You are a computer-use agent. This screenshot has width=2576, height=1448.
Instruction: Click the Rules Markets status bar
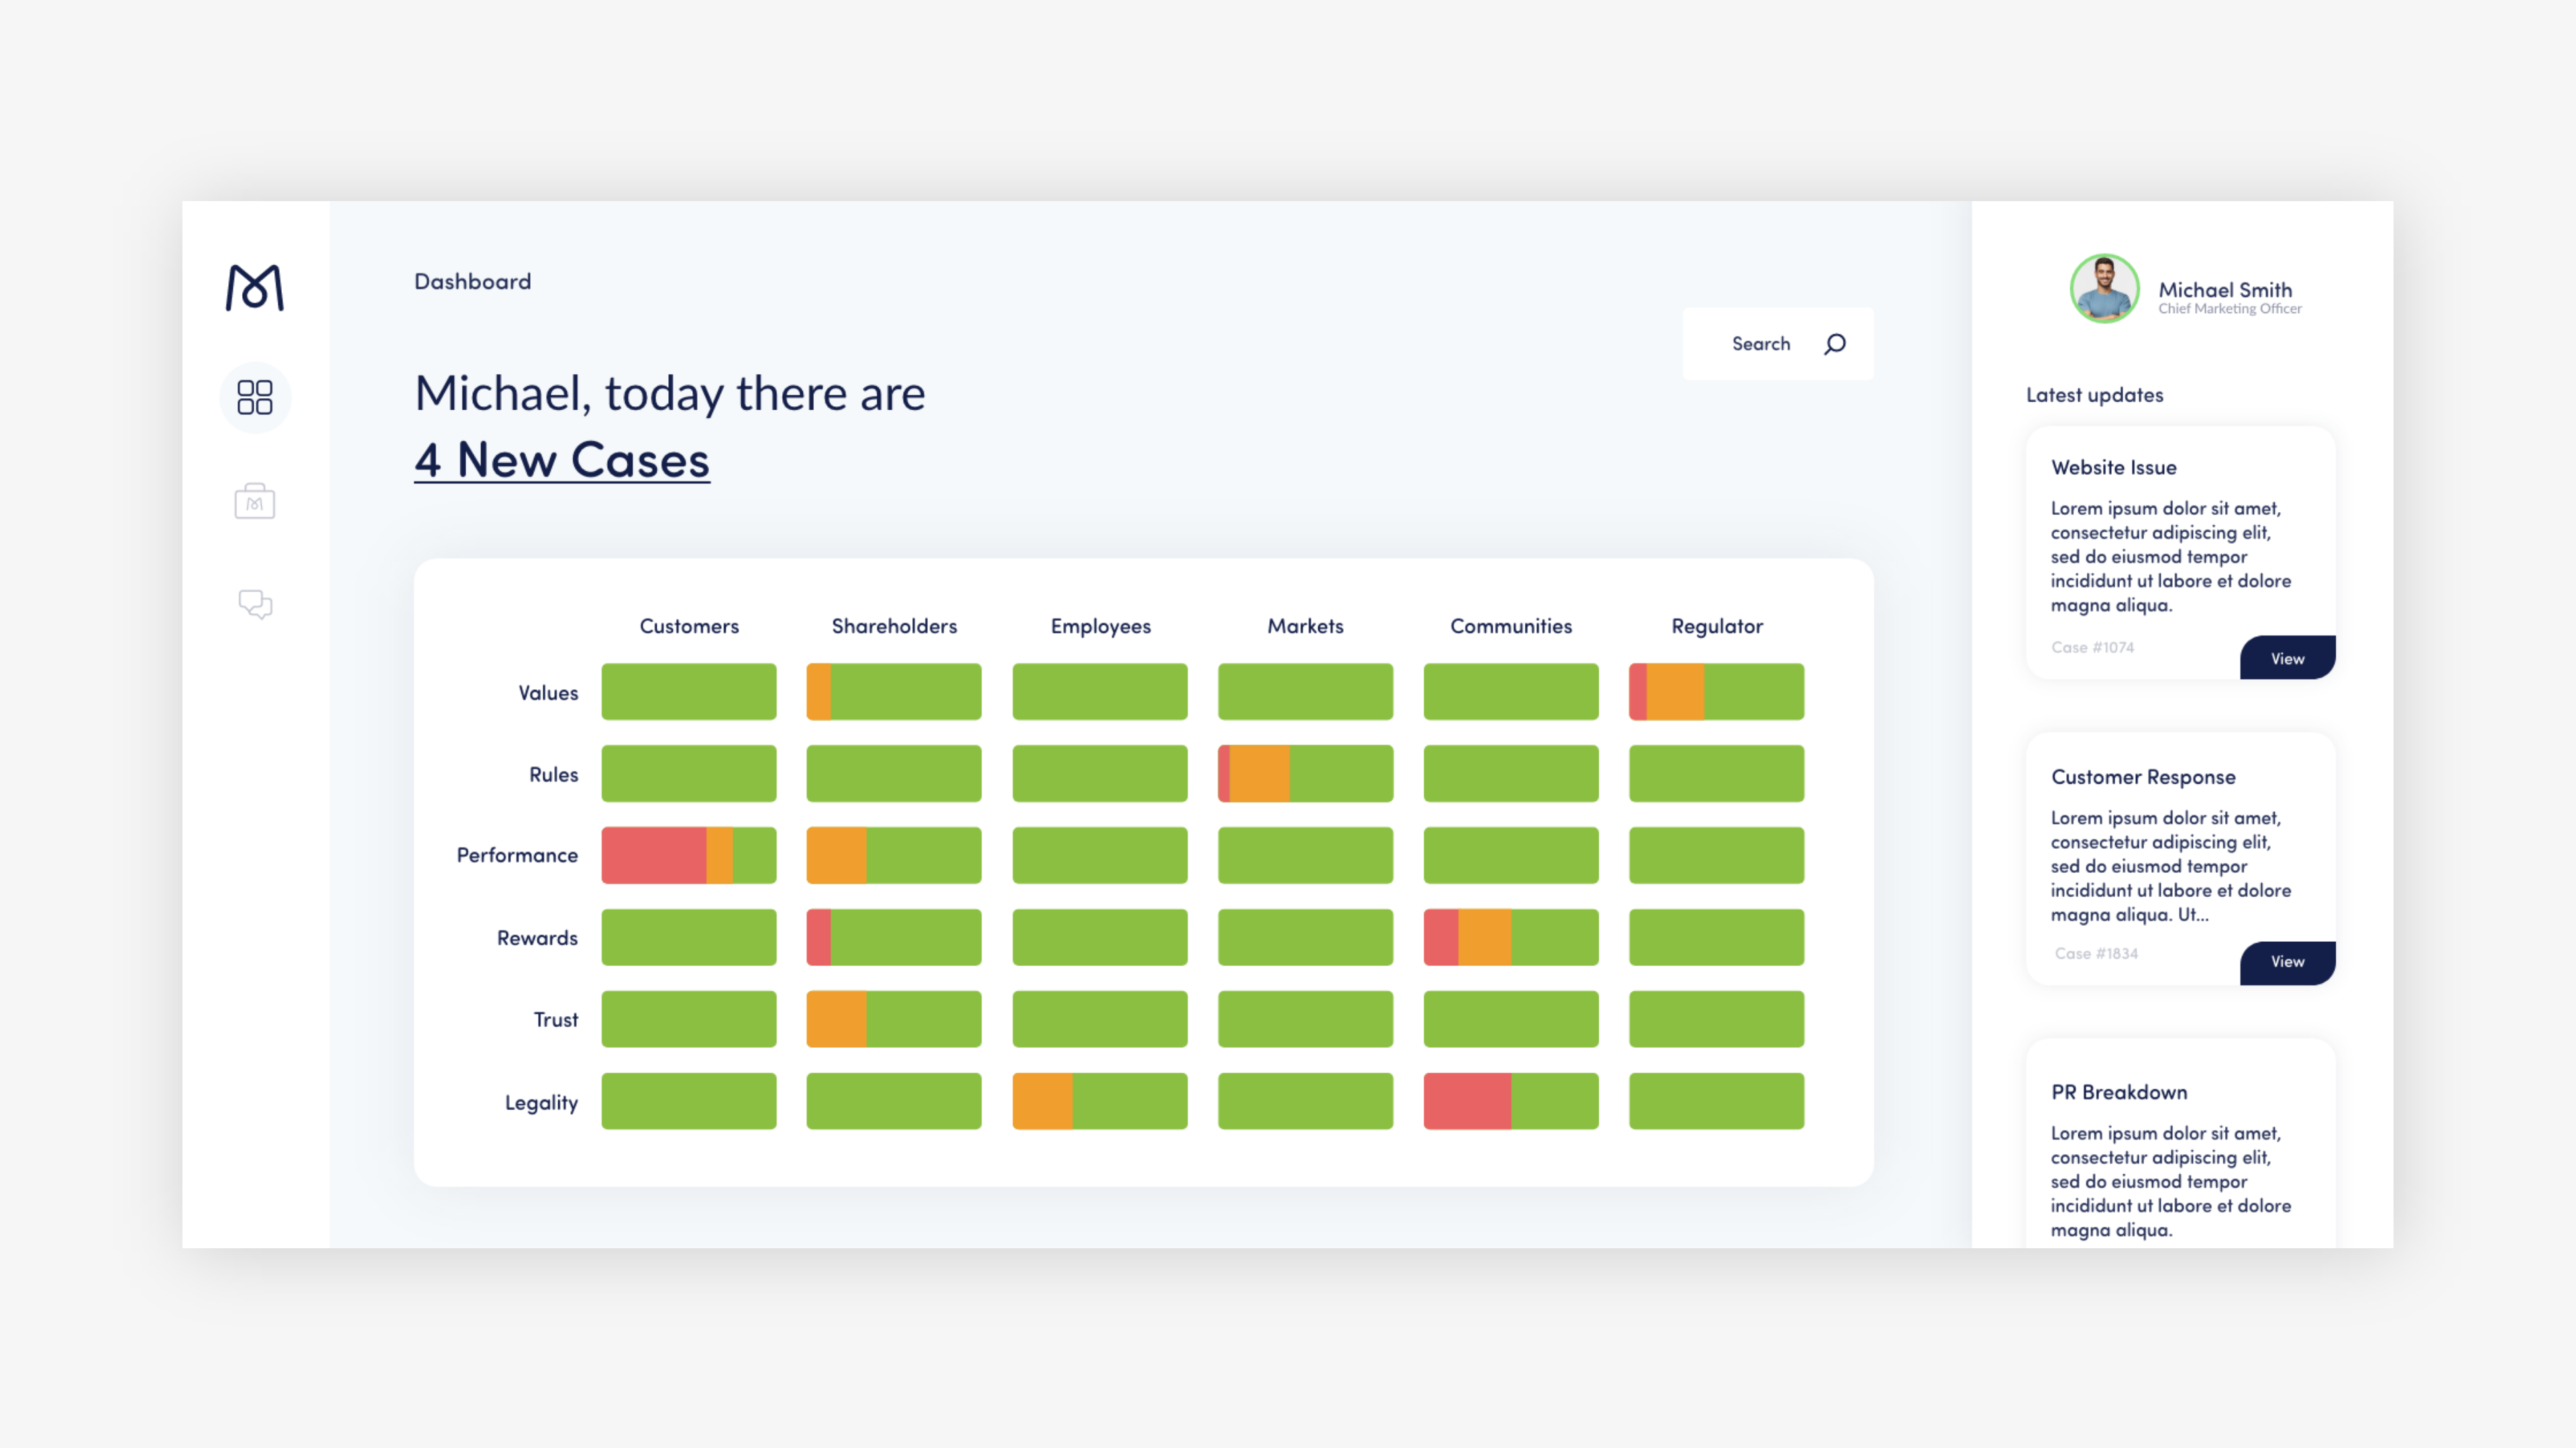tap(1305, 774)
